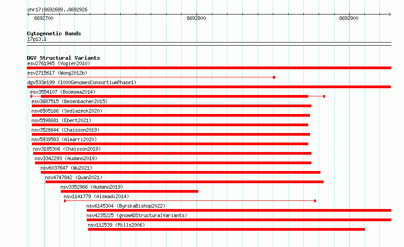Click the red bar for dgv533e199
The image size is (404, 247).
point(209,87)
